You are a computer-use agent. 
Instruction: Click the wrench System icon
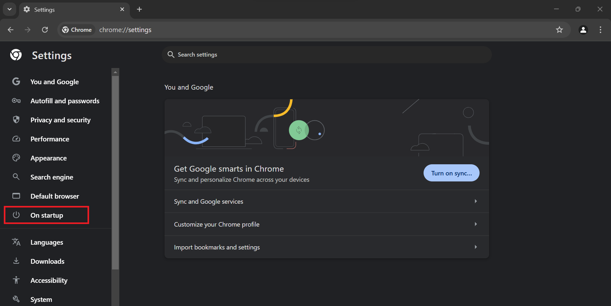(x=16, y=299)
